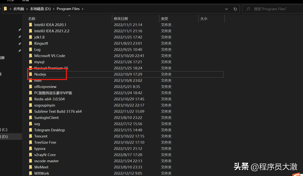This screenshot has width=303, height=176.
Task: Select the IntelliJ IDEA 2021.2.2 folder name
Action: tap(52, 31)
